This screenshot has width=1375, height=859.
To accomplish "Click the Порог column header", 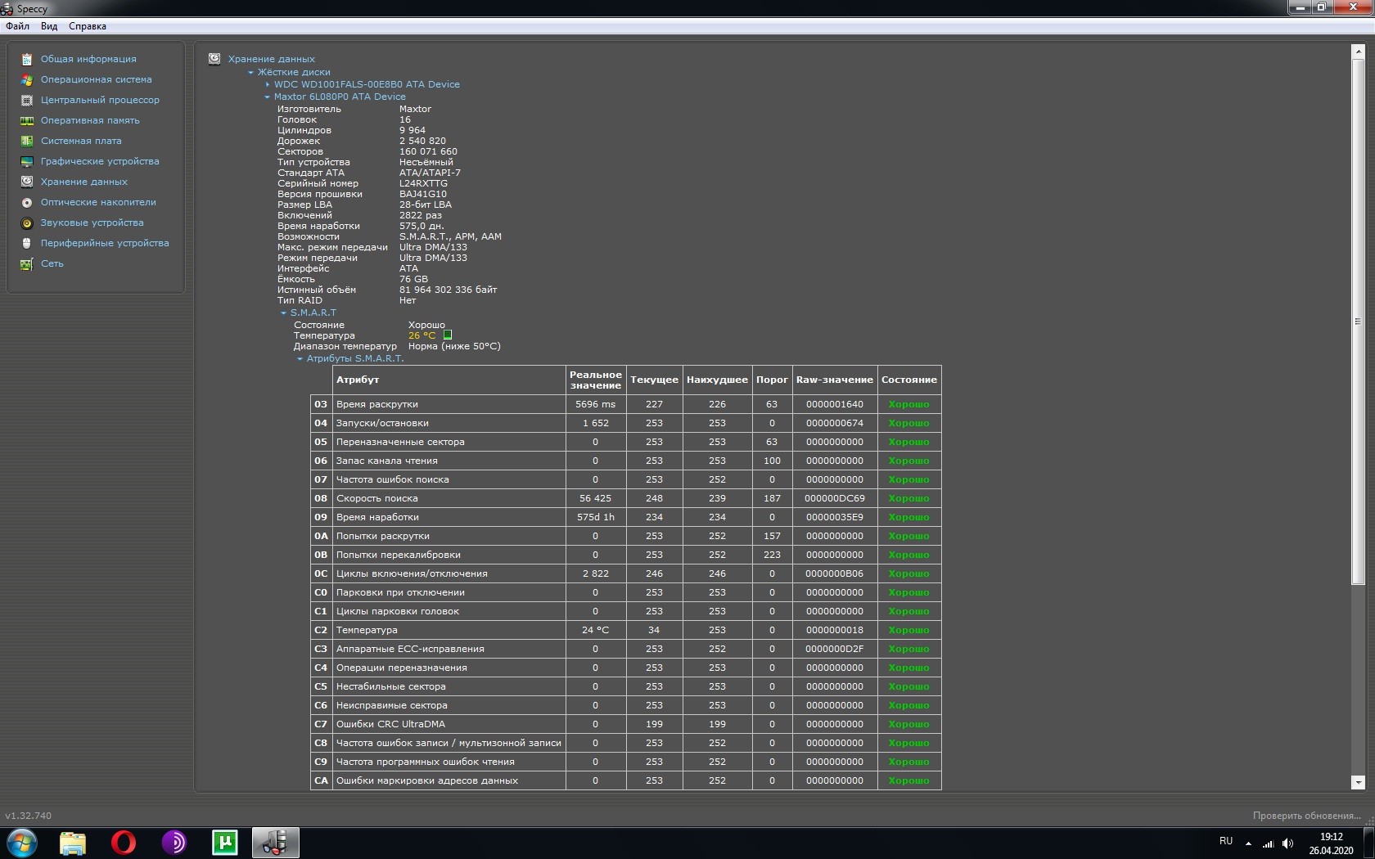I will click(772, 380).
